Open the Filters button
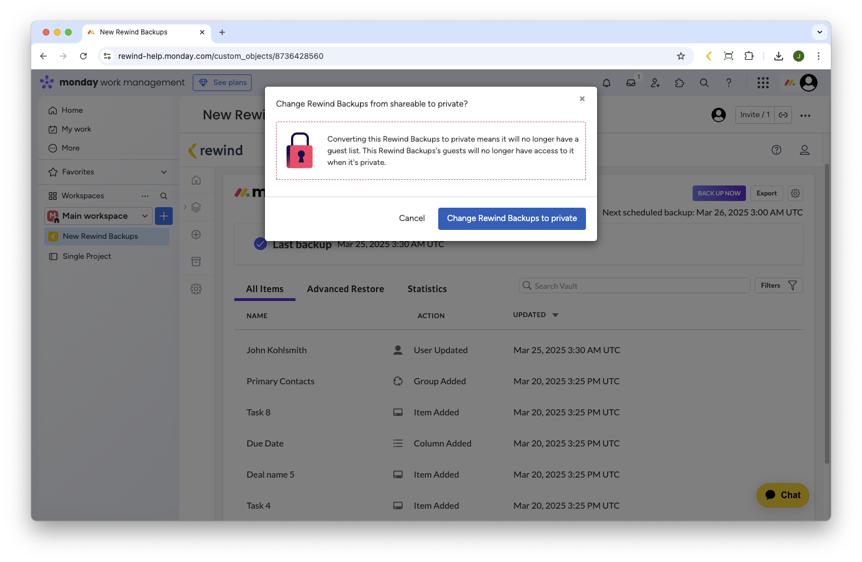Image resolution: width=862 pixels, height=562 pixels. coord(779,285)
